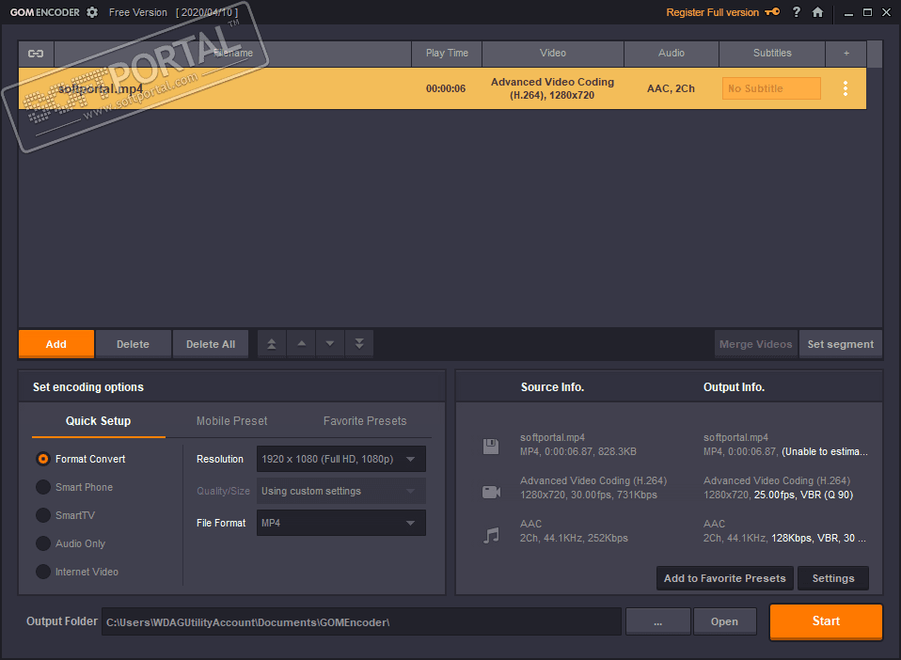
Task: Click the Delete All button
Action: coord(211,344)
